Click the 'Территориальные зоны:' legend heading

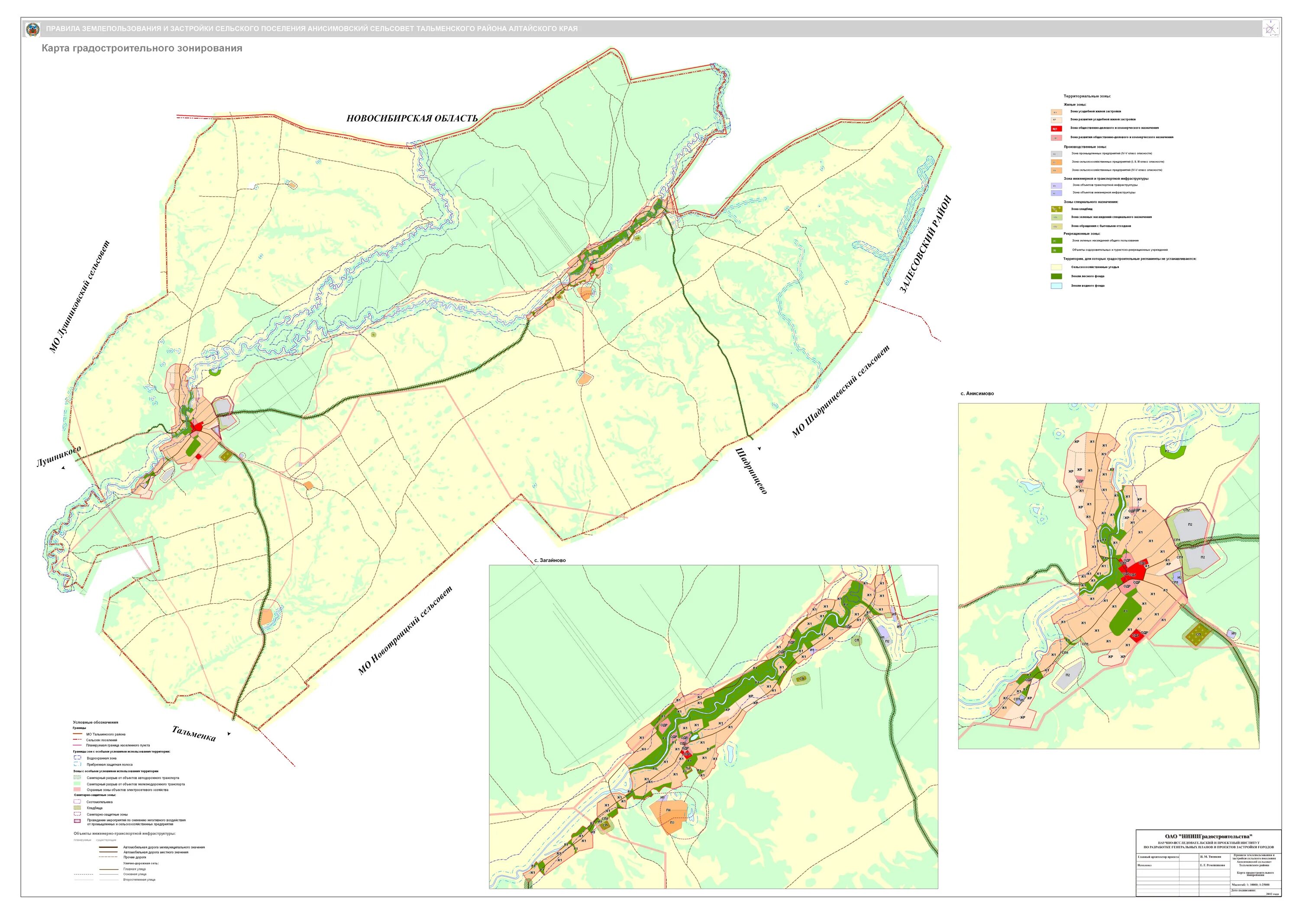click(1087, 96)
